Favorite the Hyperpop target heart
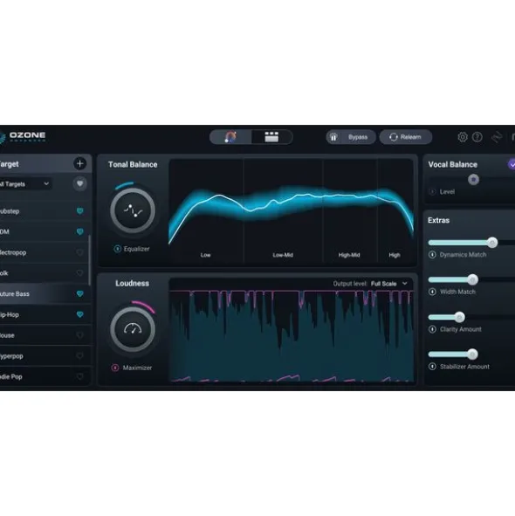 pyautogui.click(x=80, y=355)
